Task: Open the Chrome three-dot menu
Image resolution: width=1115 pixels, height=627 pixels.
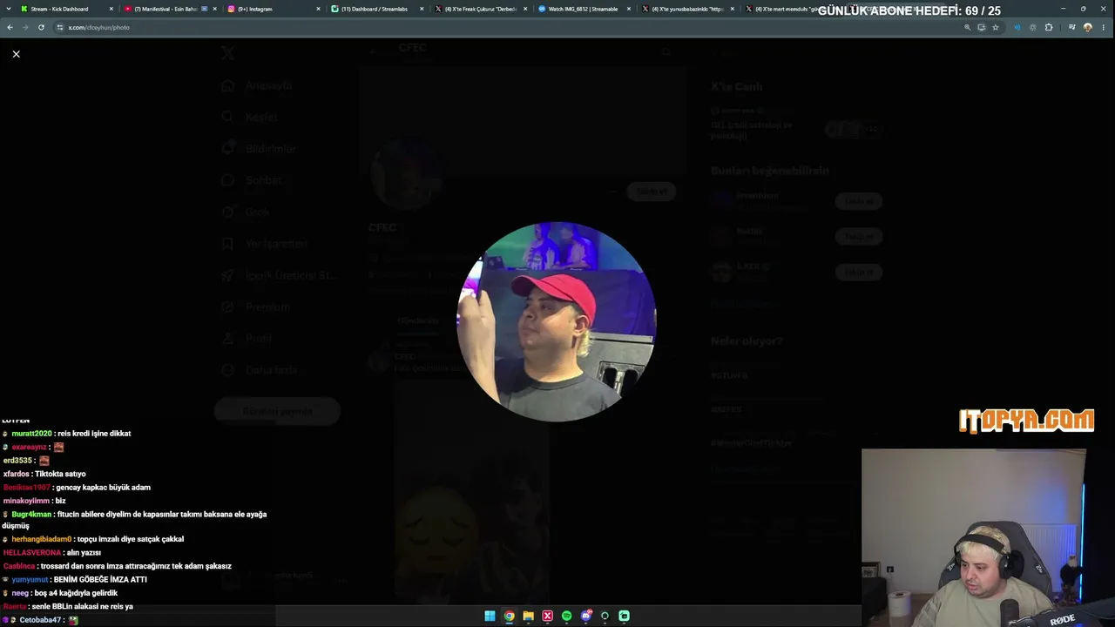Action: click(1104, 27)
